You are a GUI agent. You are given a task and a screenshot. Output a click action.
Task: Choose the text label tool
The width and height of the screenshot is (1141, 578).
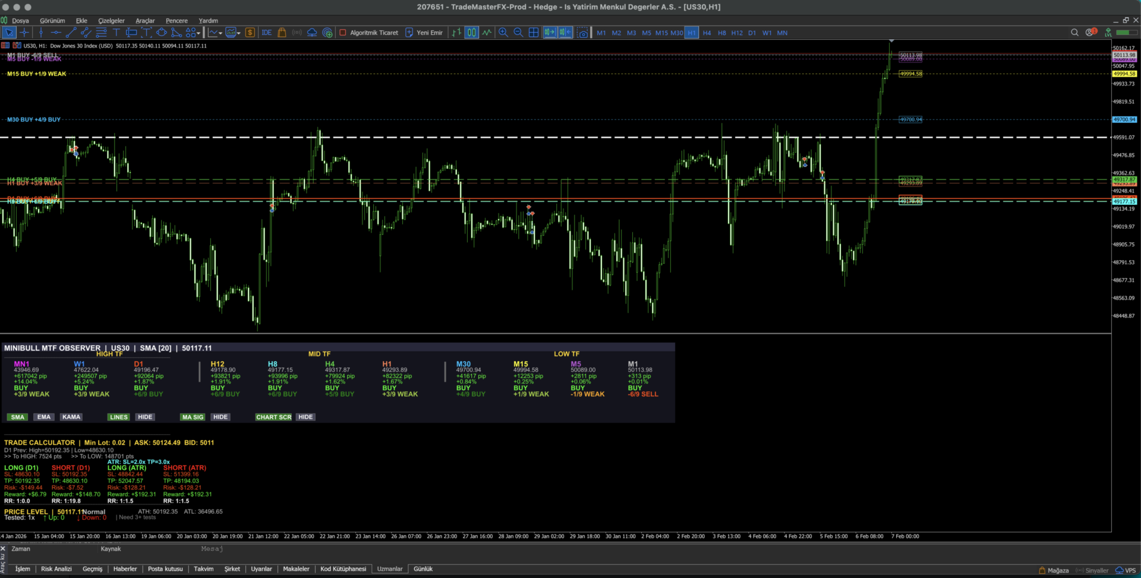(x=116, y=33)
